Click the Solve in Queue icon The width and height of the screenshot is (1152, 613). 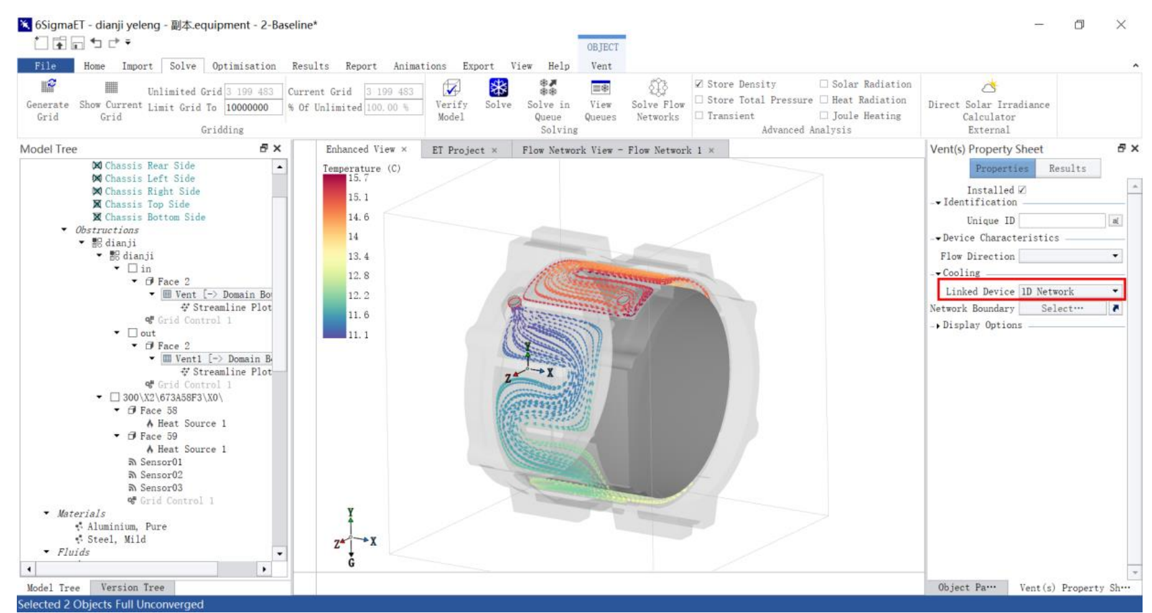[x=548, y=88]
